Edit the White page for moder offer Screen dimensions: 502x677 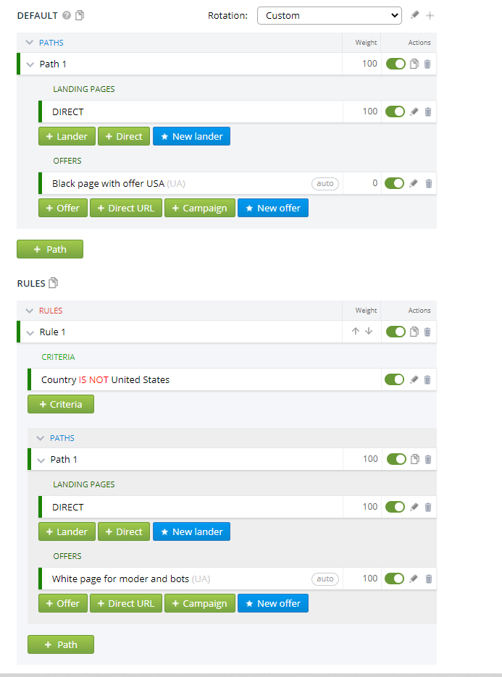(x=414, y=579)
